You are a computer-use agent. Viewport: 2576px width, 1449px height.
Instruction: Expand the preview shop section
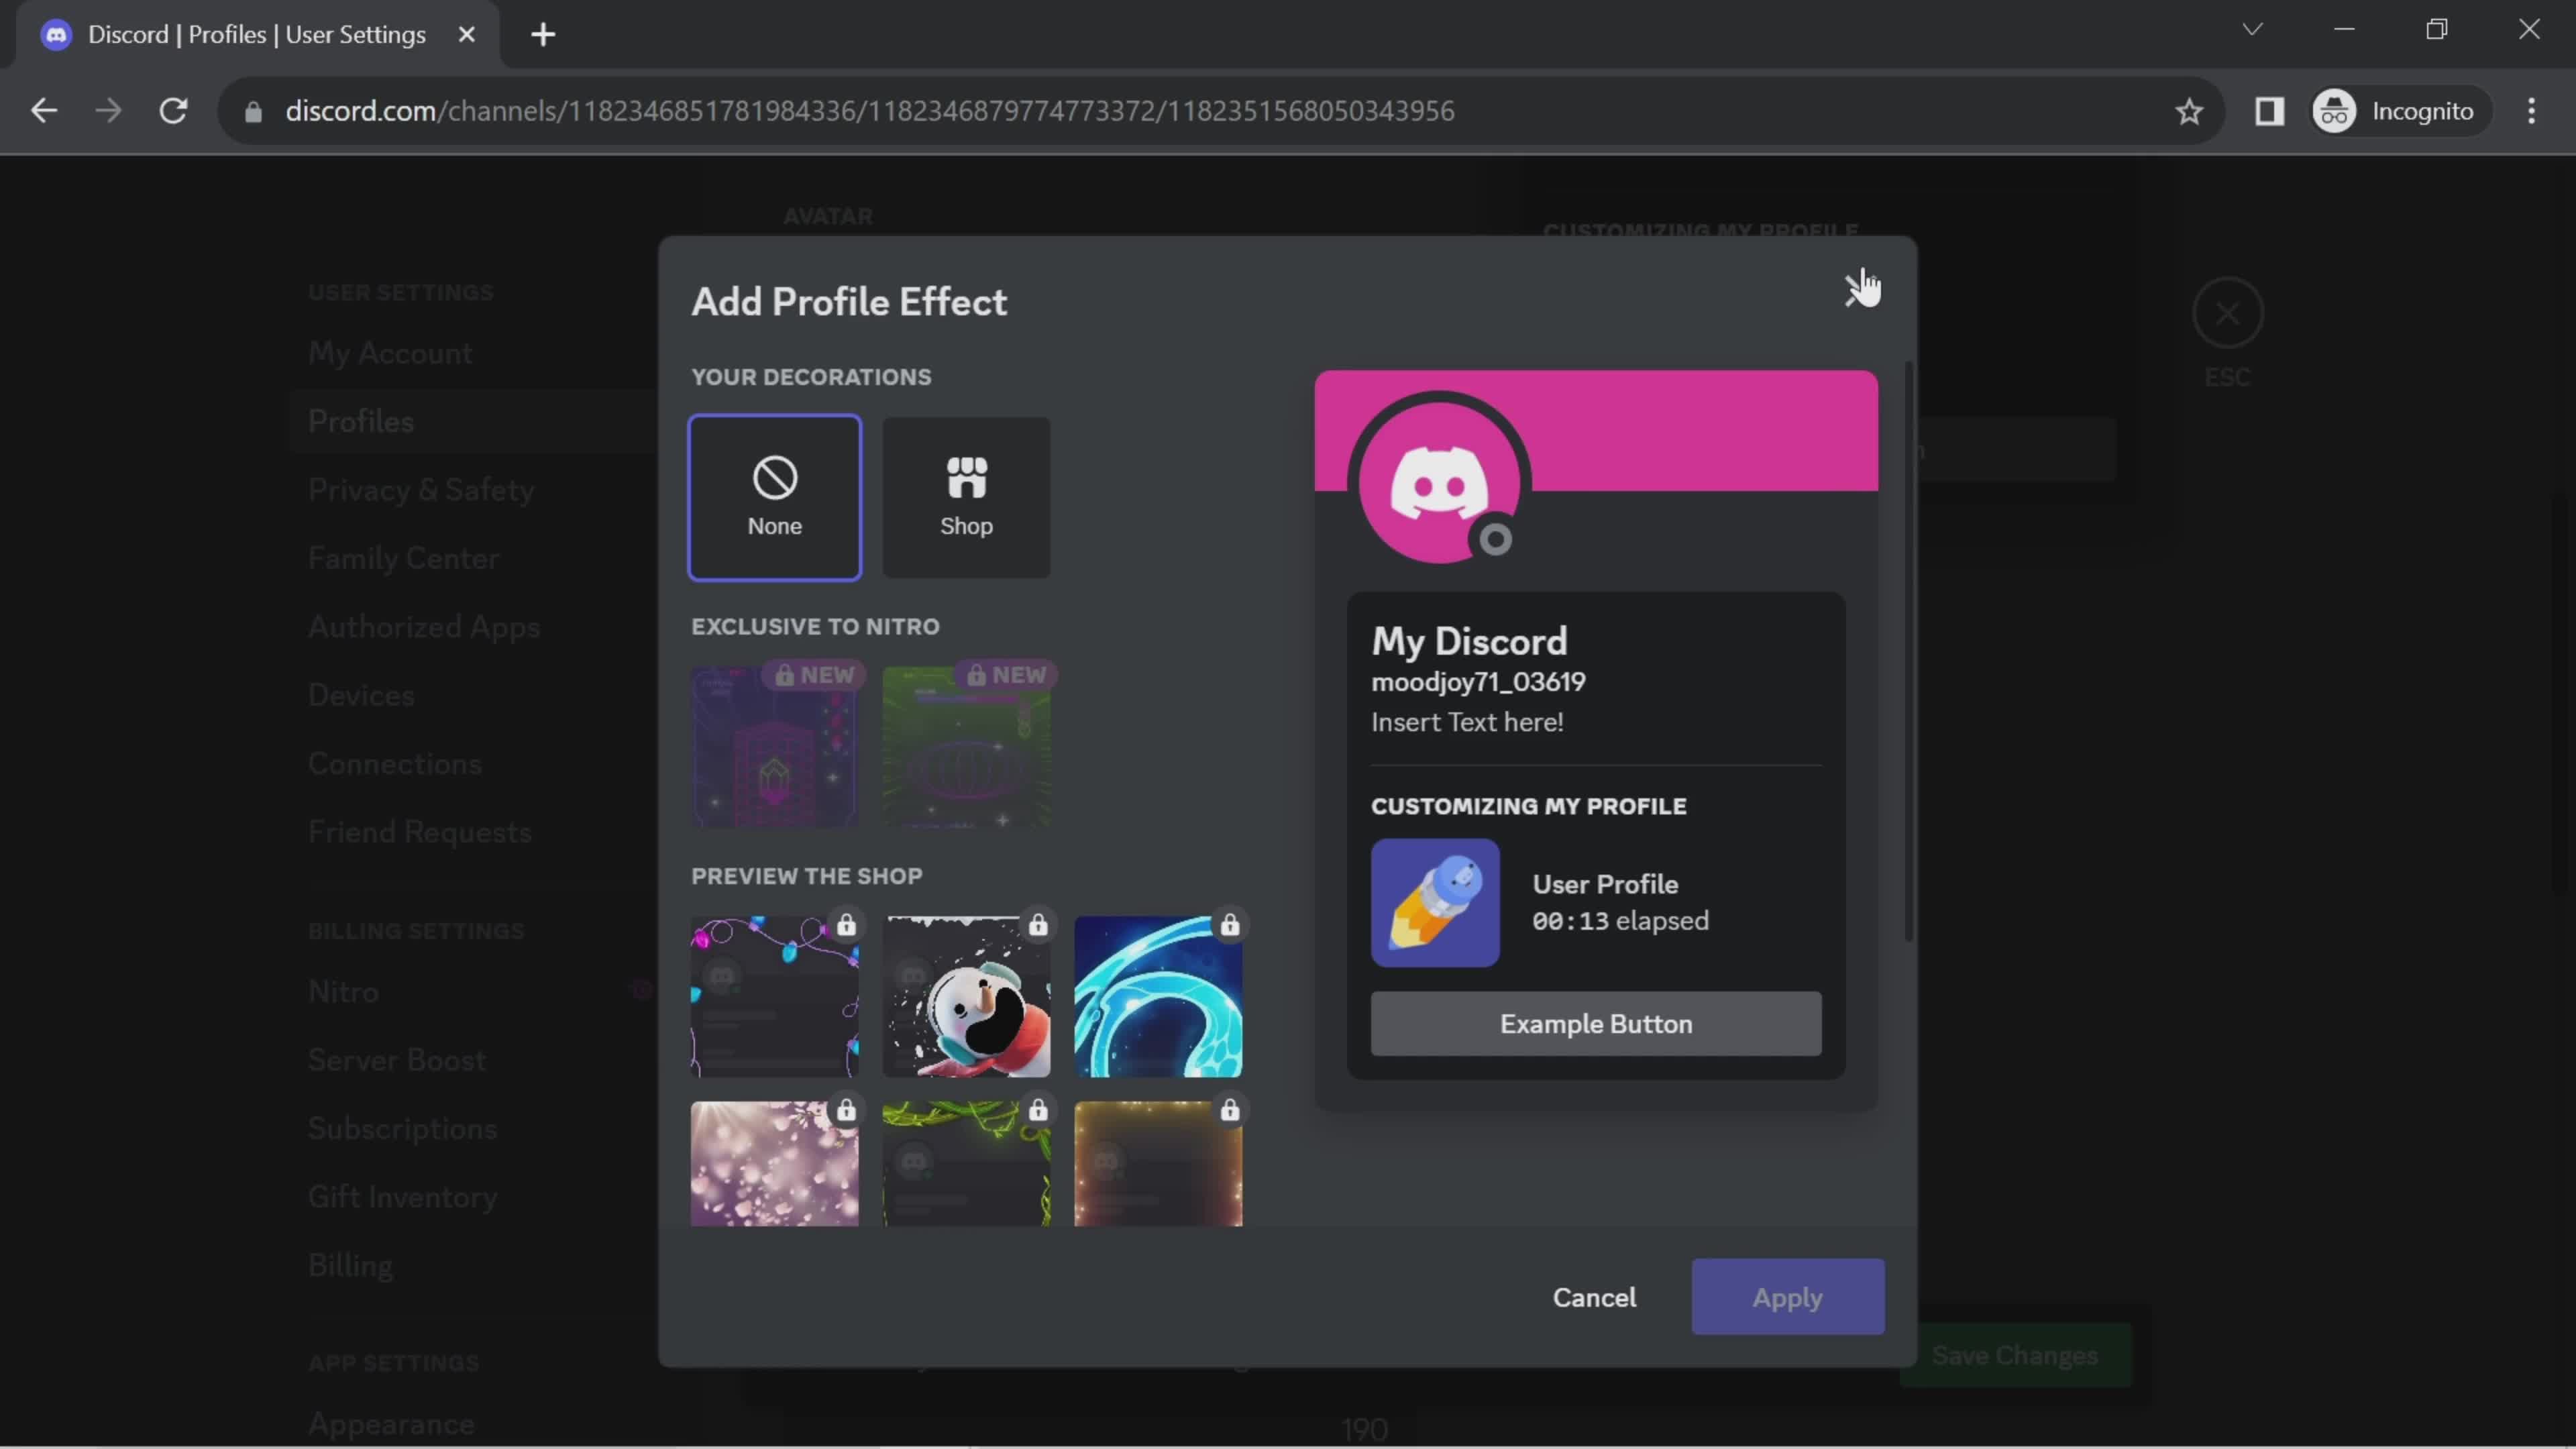(x=807, y=874)
